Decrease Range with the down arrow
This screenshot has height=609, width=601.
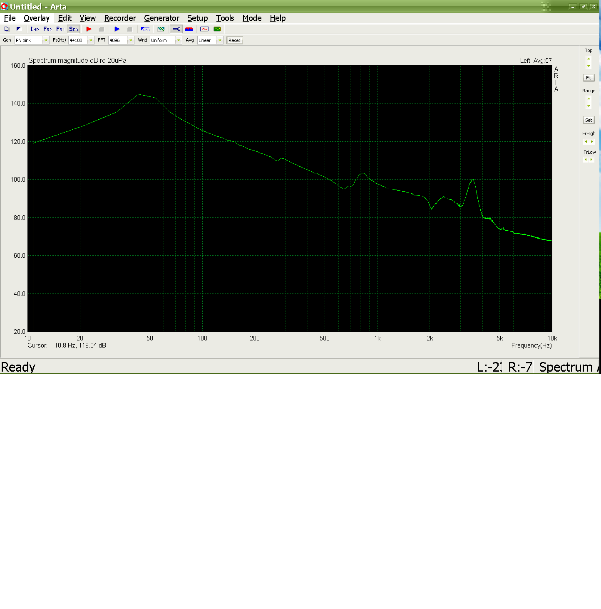click(x=589, y=106)
